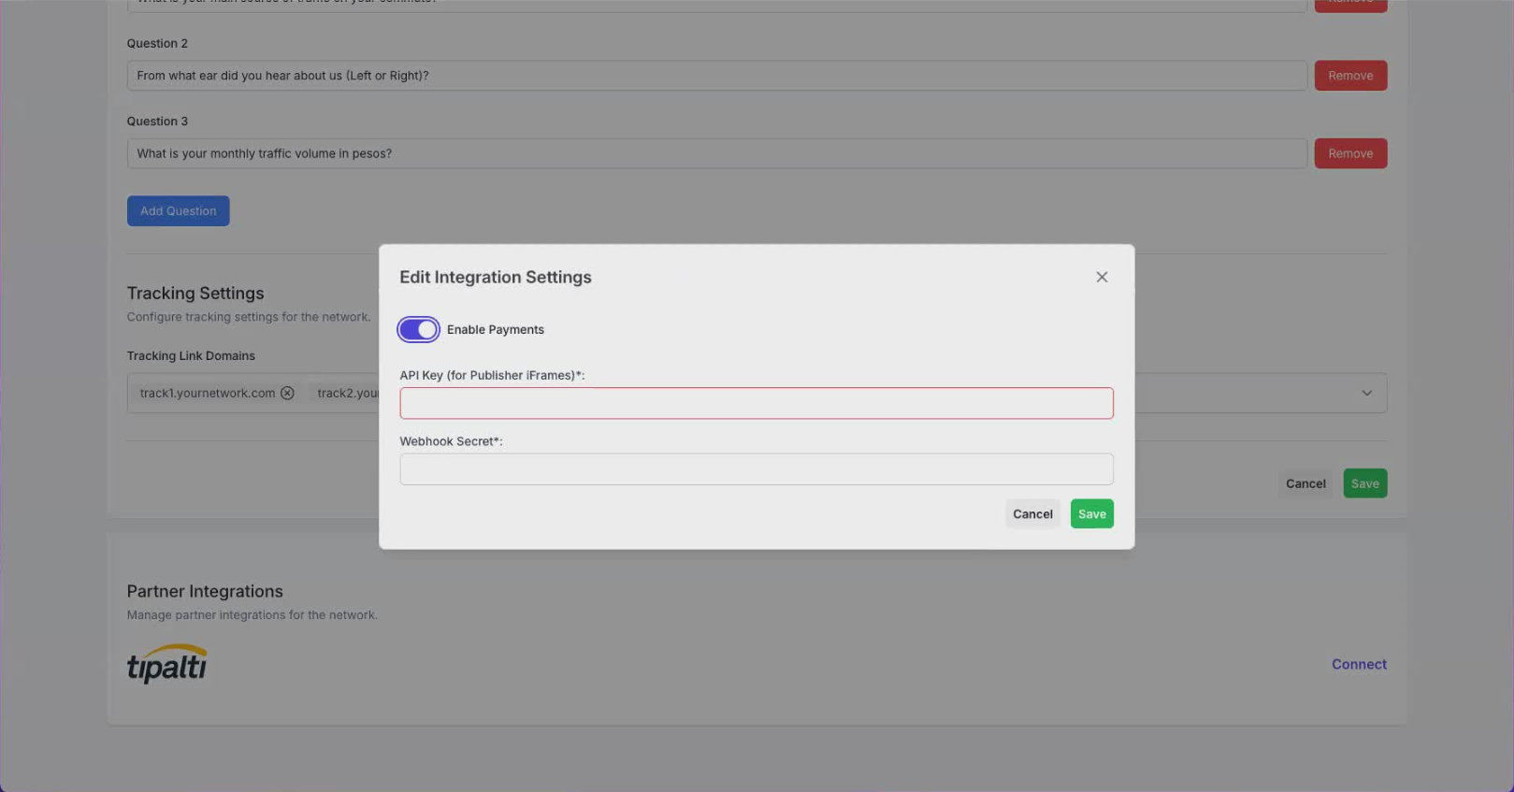Click the Tipalti logo
The width and height of the screenshot is (1514, 792).
(166, 664)
